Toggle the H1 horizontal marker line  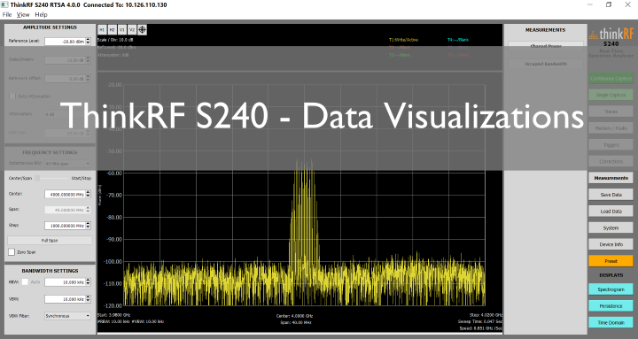[x=102, y=30]
